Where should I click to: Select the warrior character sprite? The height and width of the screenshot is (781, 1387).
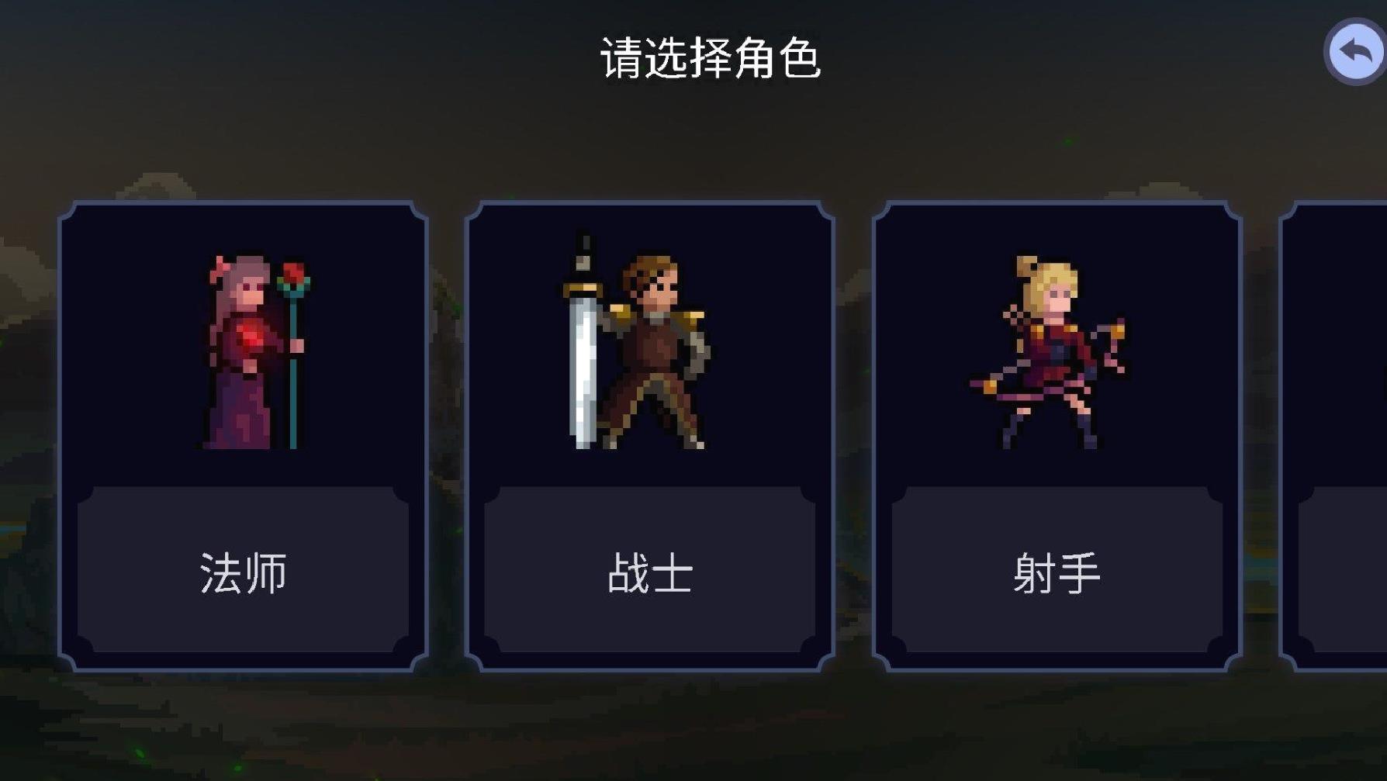(x=637, y=341)
